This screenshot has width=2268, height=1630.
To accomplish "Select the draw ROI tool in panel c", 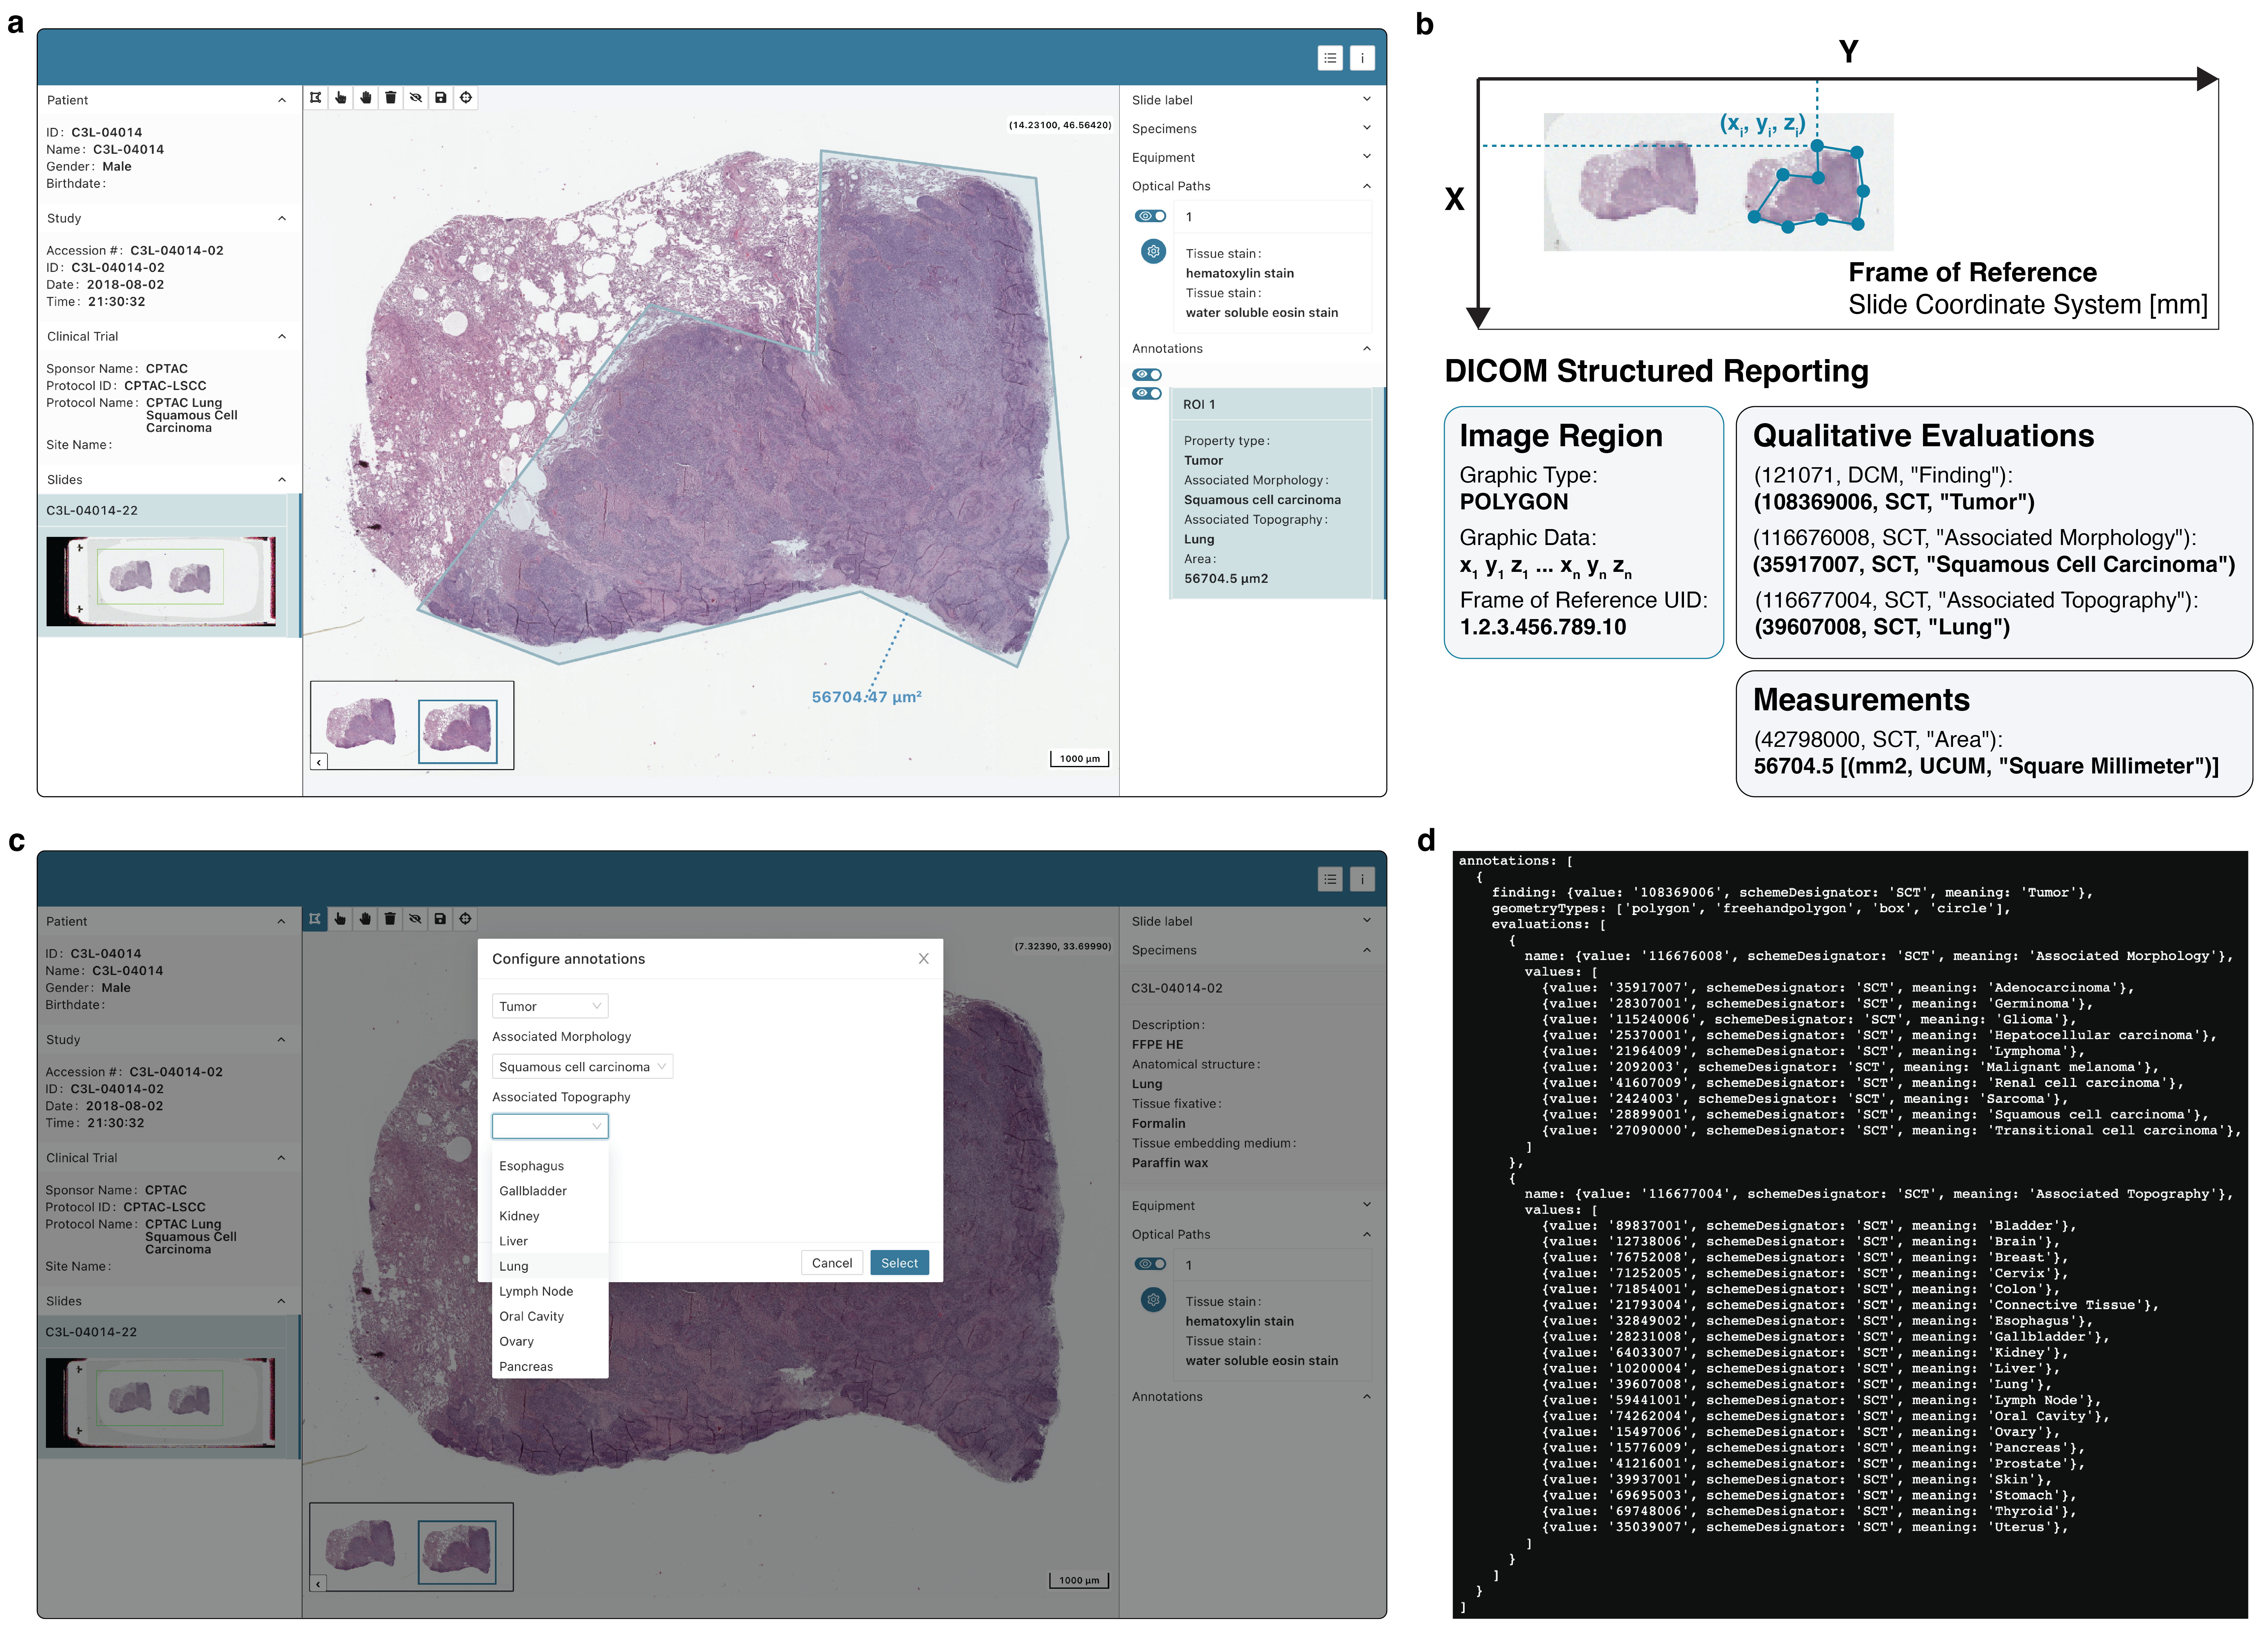I will coord(315,919).
